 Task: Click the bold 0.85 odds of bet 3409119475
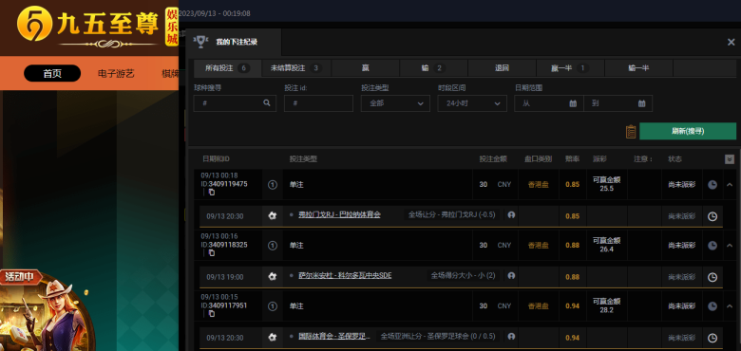click(x=572, y=184)
